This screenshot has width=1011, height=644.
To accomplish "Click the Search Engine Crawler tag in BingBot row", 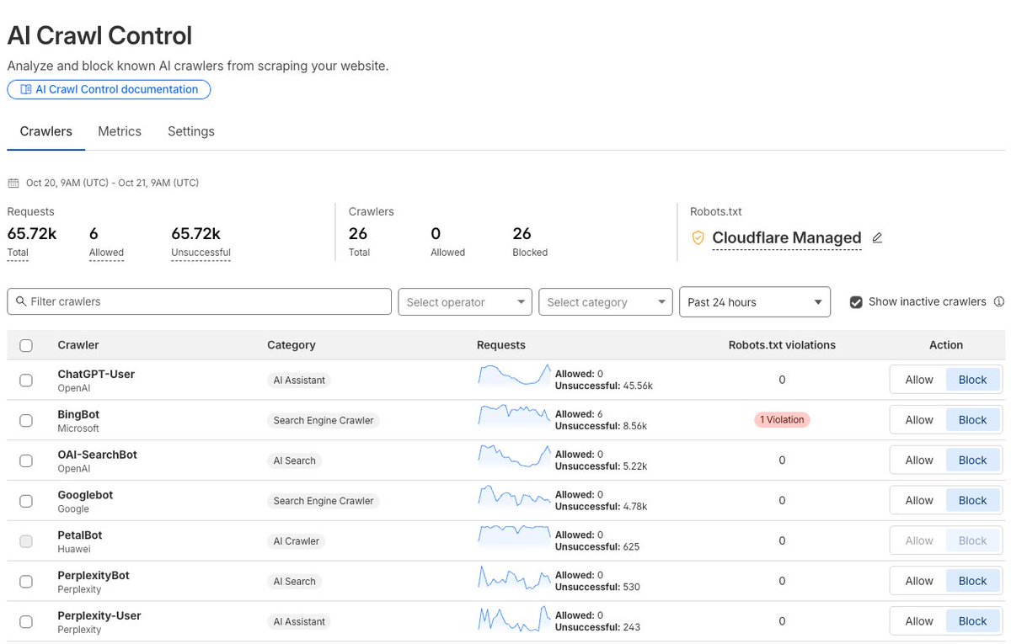I will click(x=324, y=421).
